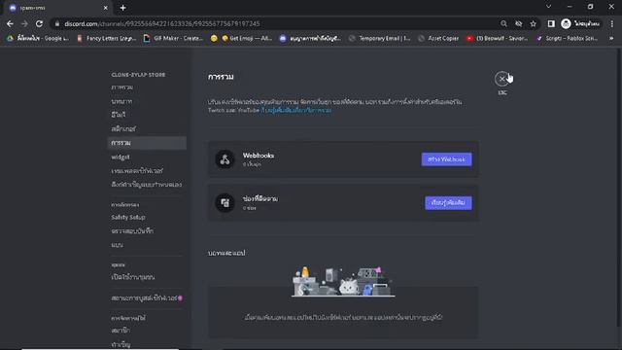Click the Webhooks card title
Screen dimensions: 622x350
[259, 156]
